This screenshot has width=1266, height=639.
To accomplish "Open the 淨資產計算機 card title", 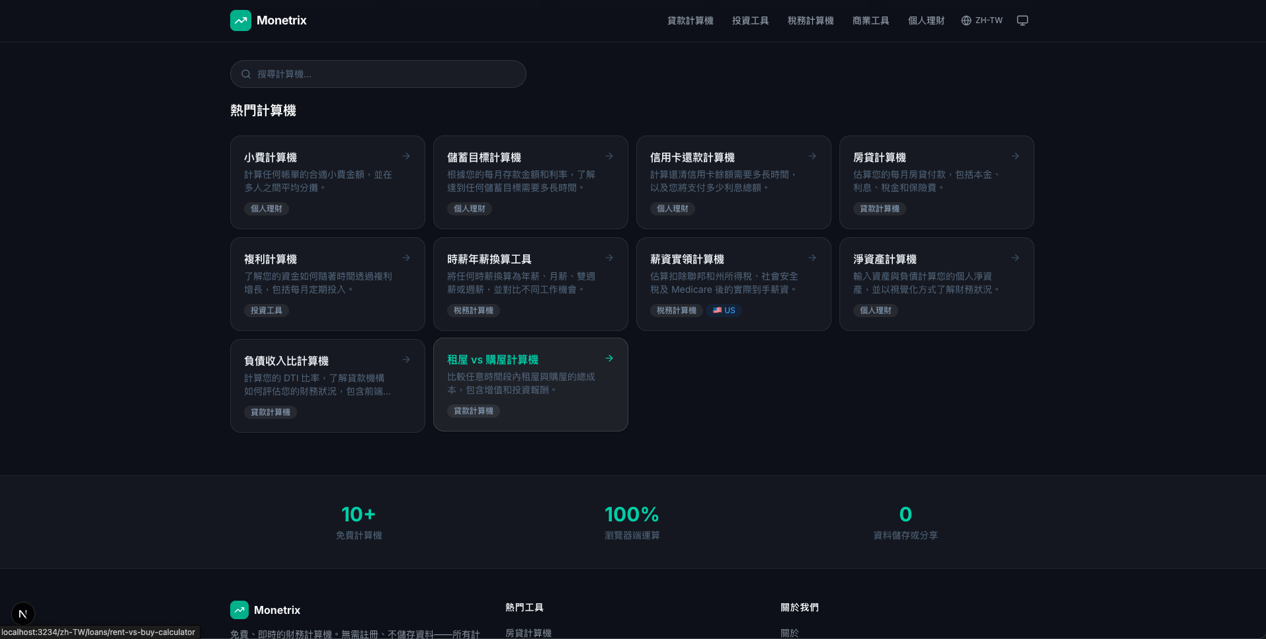I will click(885, 259).
